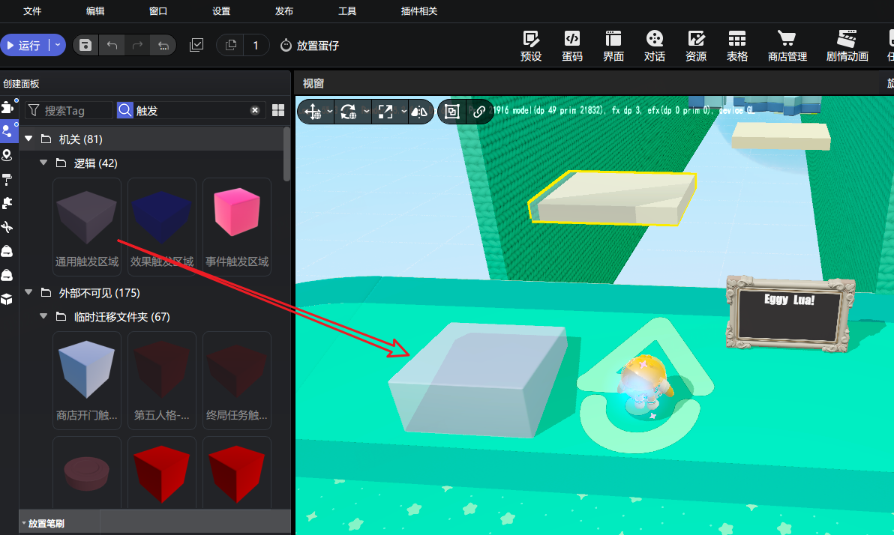Open the 剧情动画 cutscene editor
The width and height of the screenshot is (894, 535).
click(847, 46)
